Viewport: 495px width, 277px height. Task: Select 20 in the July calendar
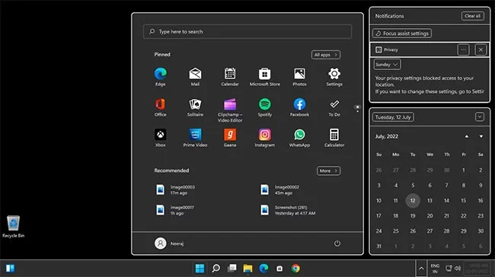coord(430,216)
